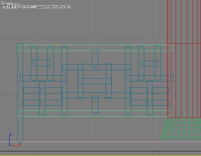Select the red wireframe column object
This screenshot has width=201, height=156.
coord(184,59)
